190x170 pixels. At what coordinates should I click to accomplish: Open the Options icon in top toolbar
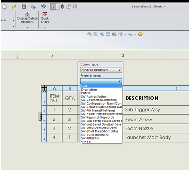tap(75, 7)
